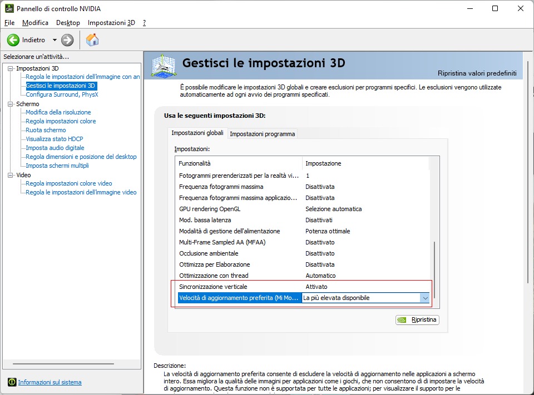Open the Impostazioni 3D menu
This screenshot has height=395, width=534.
(x=111, y=23)
